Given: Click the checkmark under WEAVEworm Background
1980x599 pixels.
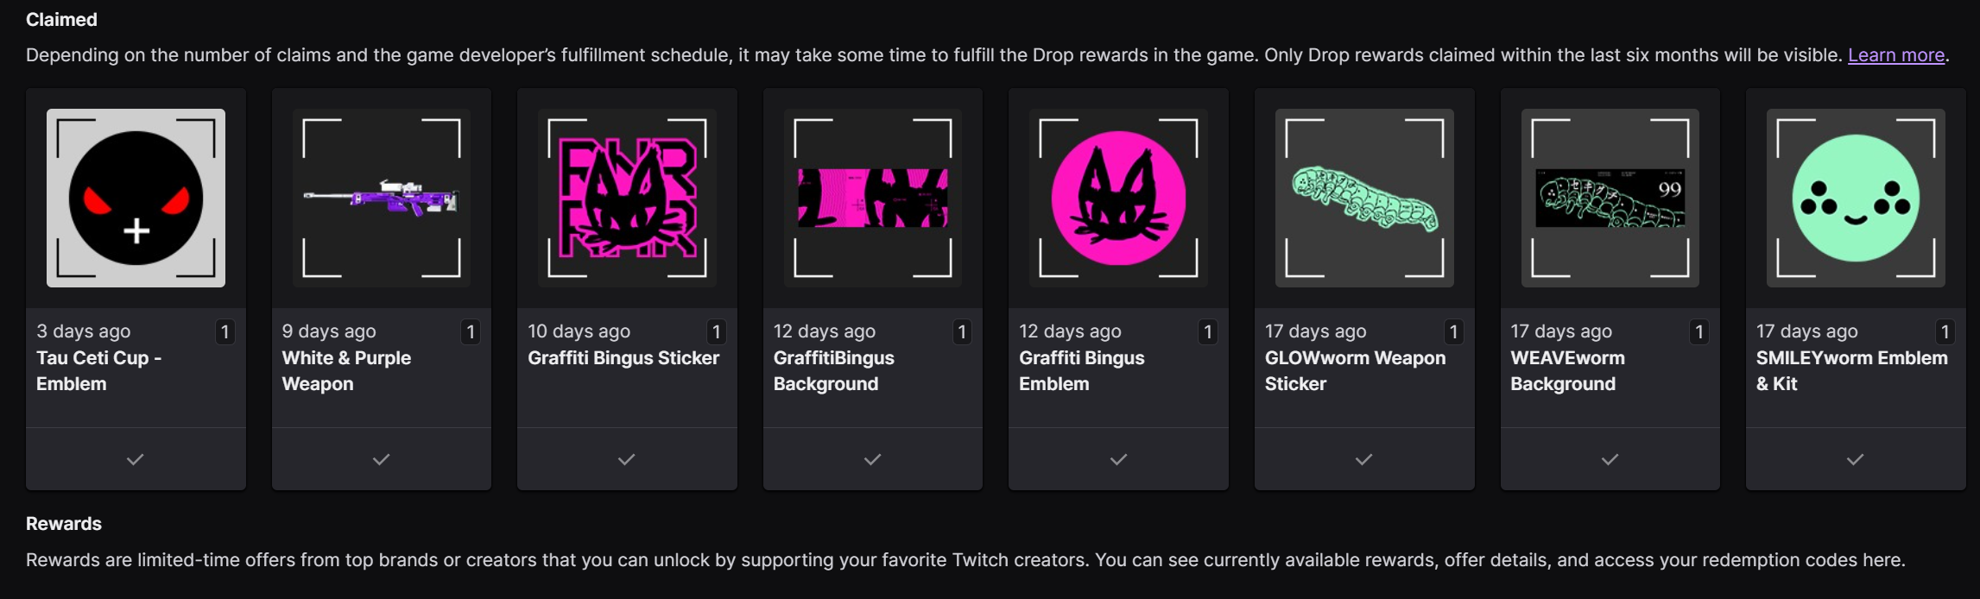Looking at the screenshot, I should pos(1610,459).
